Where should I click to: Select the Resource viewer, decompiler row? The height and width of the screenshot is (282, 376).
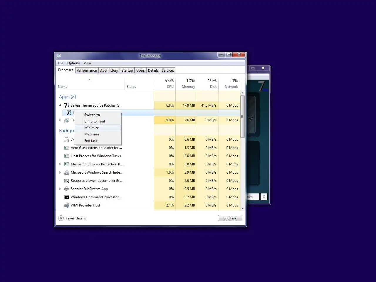(x=148, y=181)
